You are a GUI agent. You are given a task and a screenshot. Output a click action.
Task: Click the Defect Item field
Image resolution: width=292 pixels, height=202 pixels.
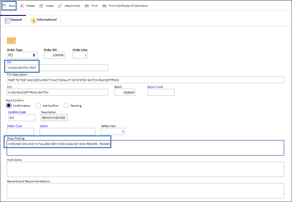pyautogui.click(x=113, y=131)
